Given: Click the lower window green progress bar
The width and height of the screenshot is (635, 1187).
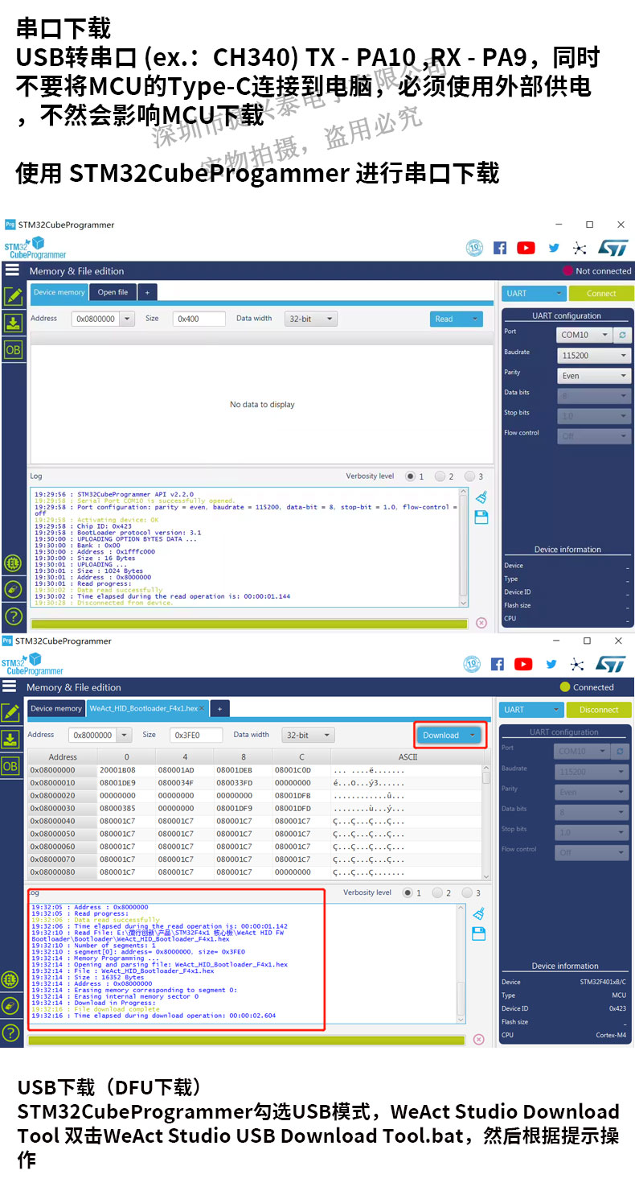Looking at the screenshot, I should click(246, 1040).
